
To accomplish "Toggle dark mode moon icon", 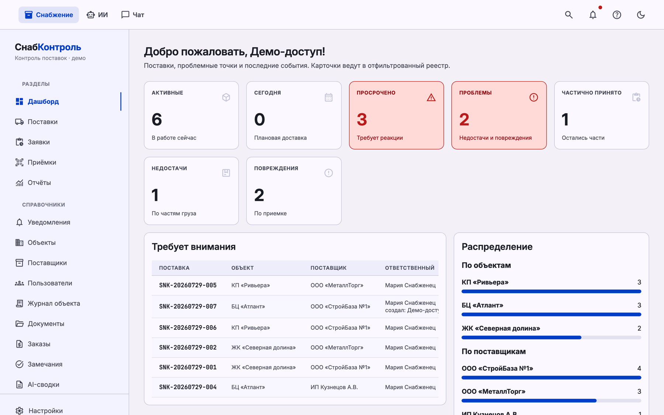I will point(641,15).
